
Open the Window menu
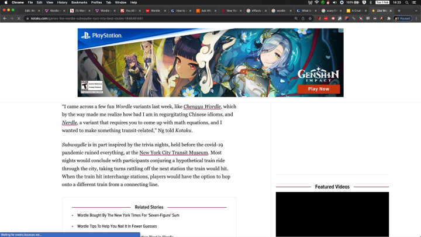tap(120, 2)
